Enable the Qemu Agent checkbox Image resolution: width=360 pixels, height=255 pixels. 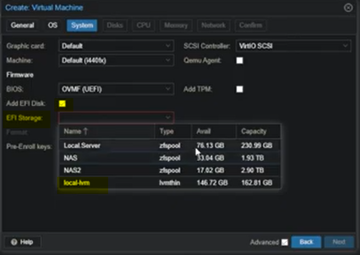click(240, 61)
